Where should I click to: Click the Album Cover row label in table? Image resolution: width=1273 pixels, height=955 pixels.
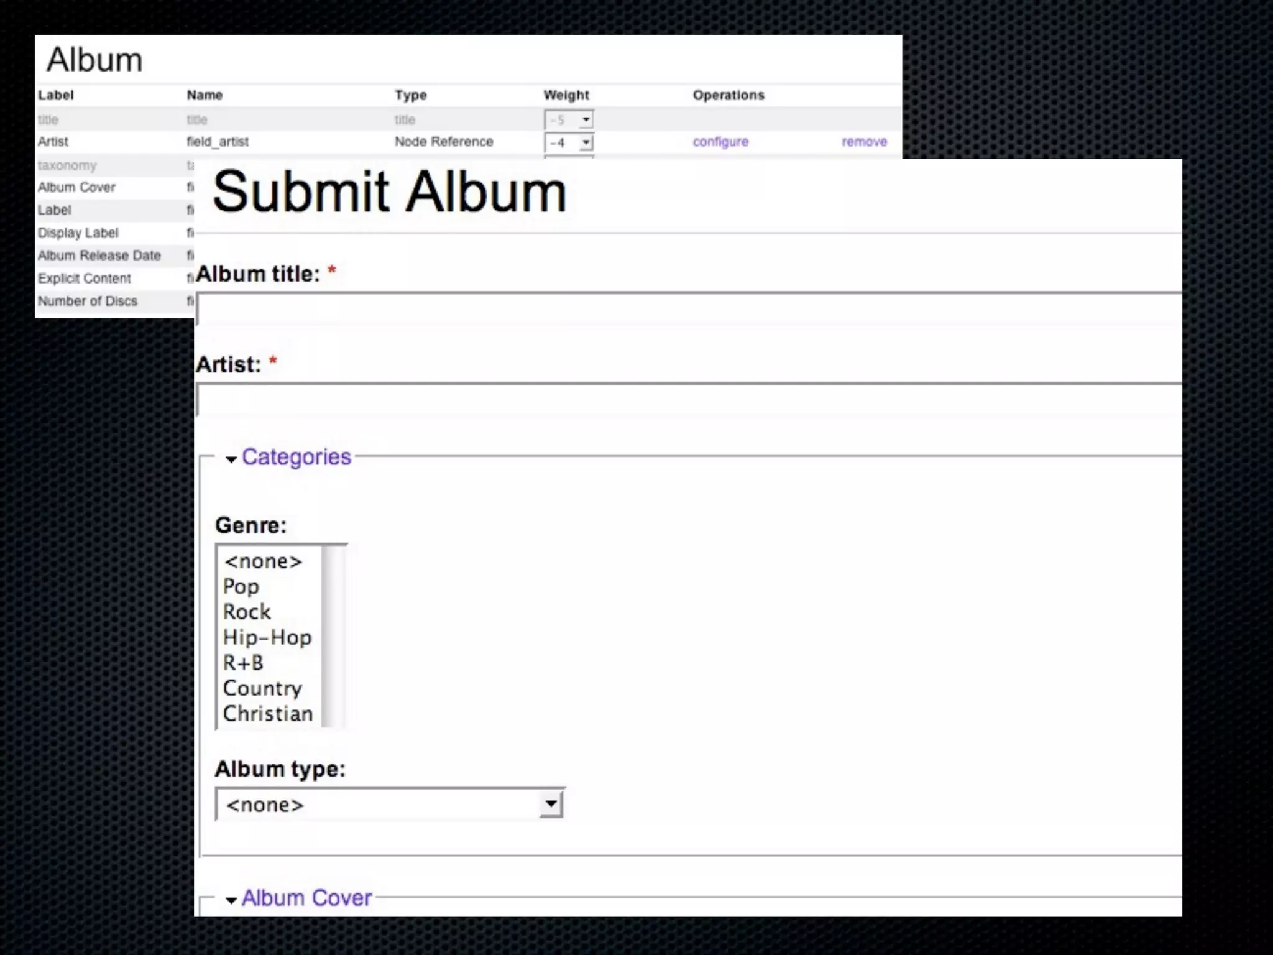(76, 187)
